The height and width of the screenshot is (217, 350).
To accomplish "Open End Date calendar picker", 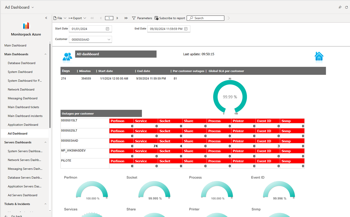I will (185, 29).
